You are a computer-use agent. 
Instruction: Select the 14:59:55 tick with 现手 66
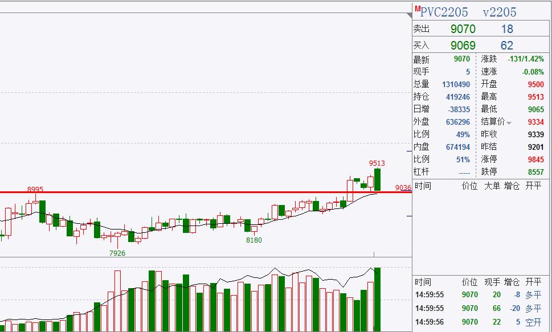479,309
